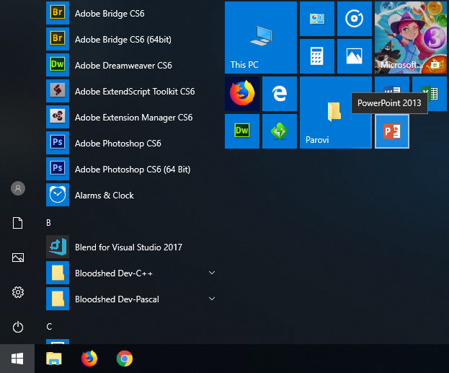Open Alarms & Clock app icon
This screenshot has width=449, height=373.
click(x=58, y=195)
